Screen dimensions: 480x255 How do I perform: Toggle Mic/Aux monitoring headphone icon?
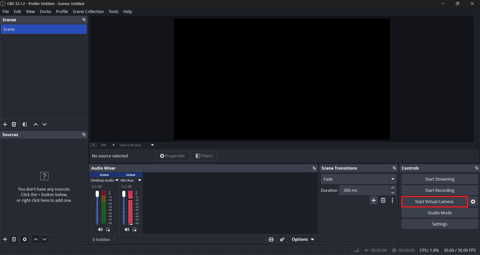[x=135, y=230]
